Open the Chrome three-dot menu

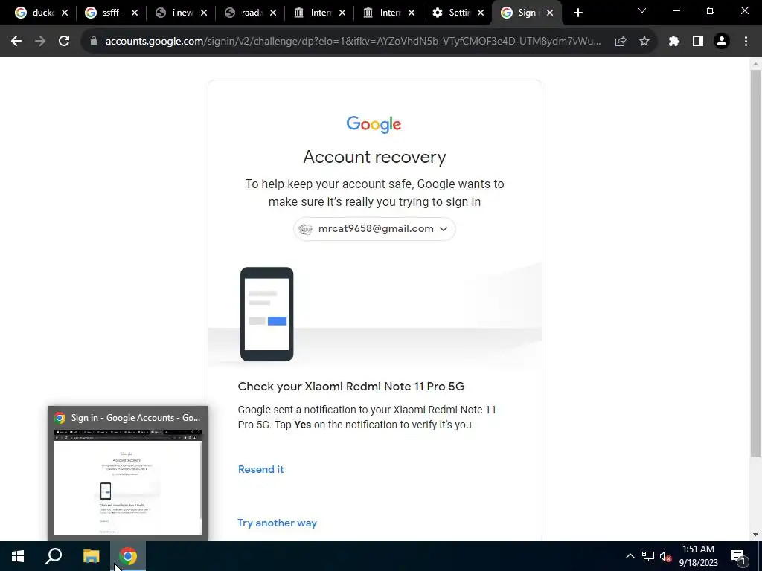click(746, 42)
